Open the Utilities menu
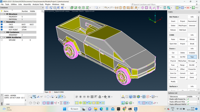 coord(14,4)
